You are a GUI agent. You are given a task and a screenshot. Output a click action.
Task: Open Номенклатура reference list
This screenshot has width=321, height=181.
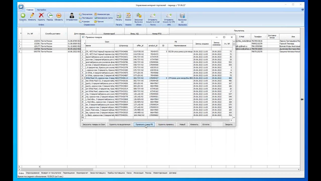102,14
